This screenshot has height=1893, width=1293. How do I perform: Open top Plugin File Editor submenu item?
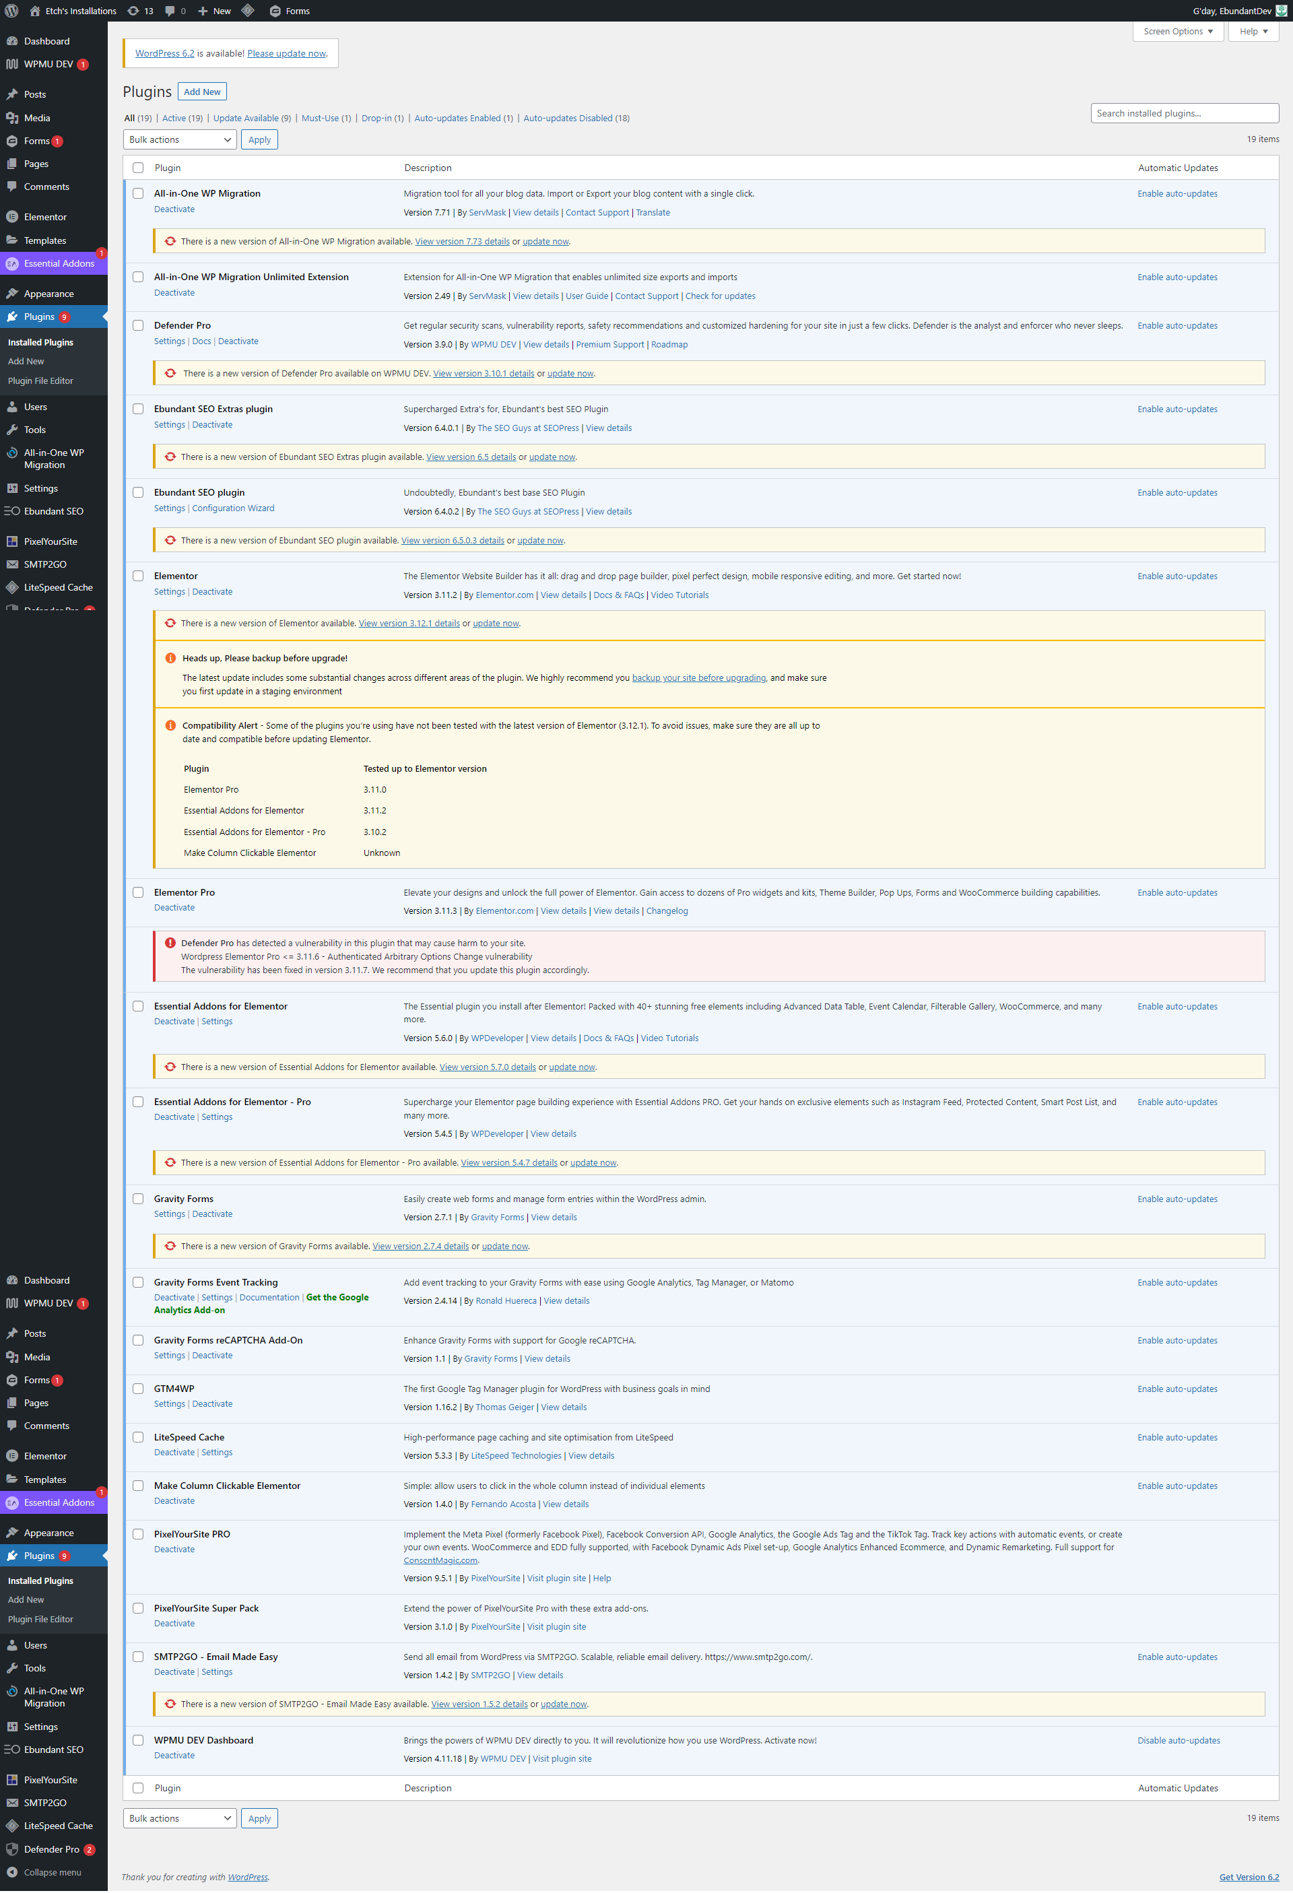40,380
